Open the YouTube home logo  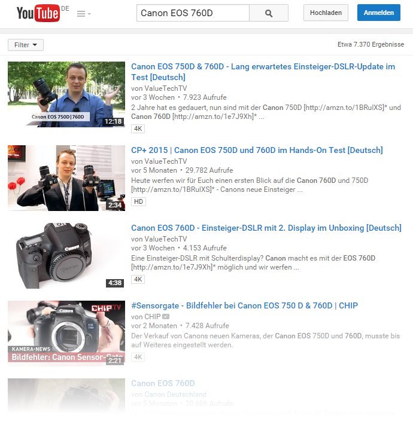(x=38, y=13)
